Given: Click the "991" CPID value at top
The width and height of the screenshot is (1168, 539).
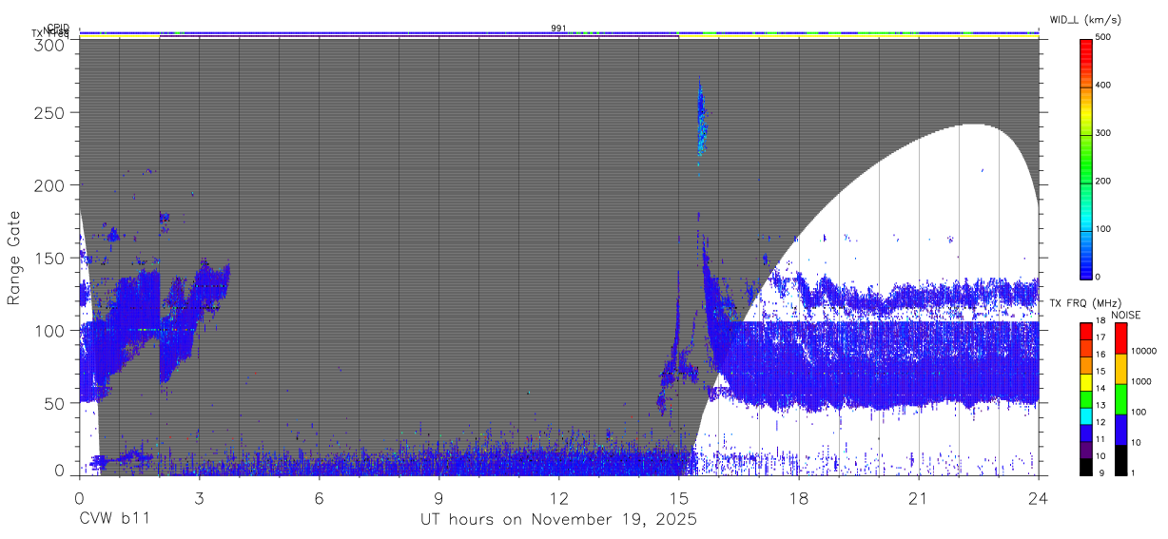Looking at the screenshot, I should tap(558, 28).
